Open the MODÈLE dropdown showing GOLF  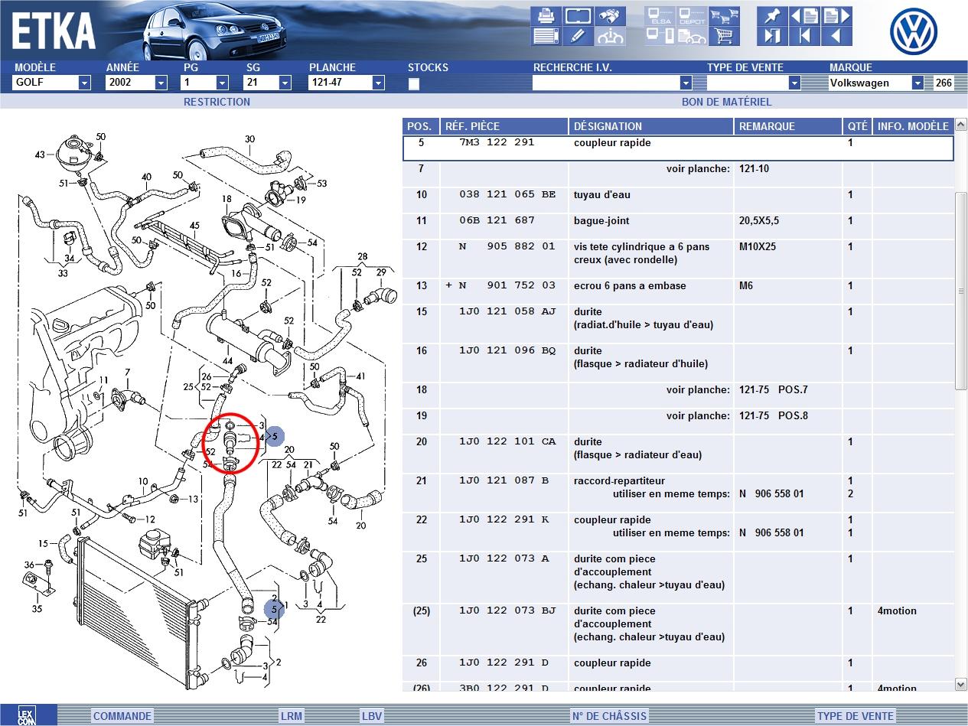tap(85, 83)
